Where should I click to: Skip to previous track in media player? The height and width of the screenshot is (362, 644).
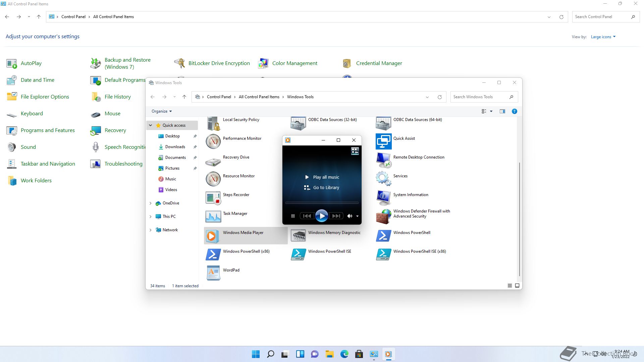pyautogui.click(x=307, y=216)
